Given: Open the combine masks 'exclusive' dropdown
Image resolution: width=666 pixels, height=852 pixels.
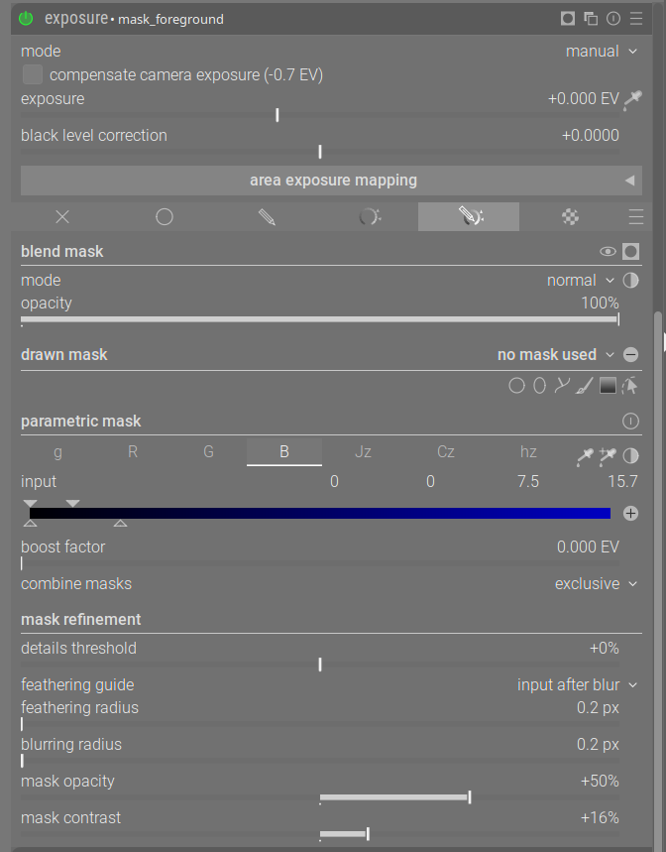Looking at the screenshot, I should [597, 584].
